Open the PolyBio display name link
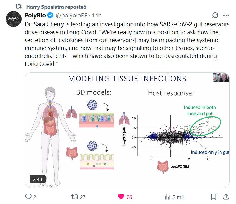Image resolution: width=236 pixels, height=204 pixels. [x=35, y=15]
